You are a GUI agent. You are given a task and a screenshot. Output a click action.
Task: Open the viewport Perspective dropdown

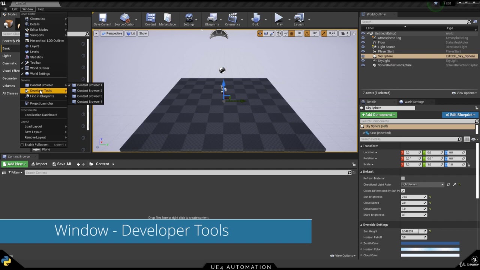click(111, 33)
